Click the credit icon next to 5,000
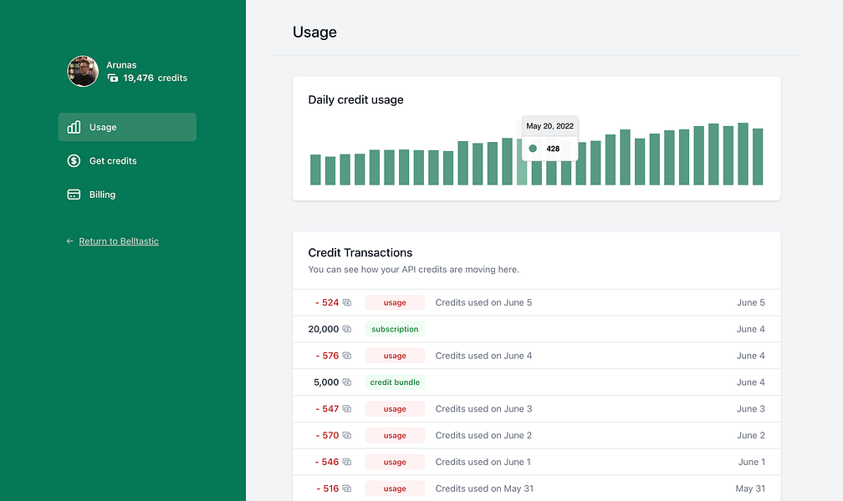This screenshot has height=501, width=843. tap(347, 382)
